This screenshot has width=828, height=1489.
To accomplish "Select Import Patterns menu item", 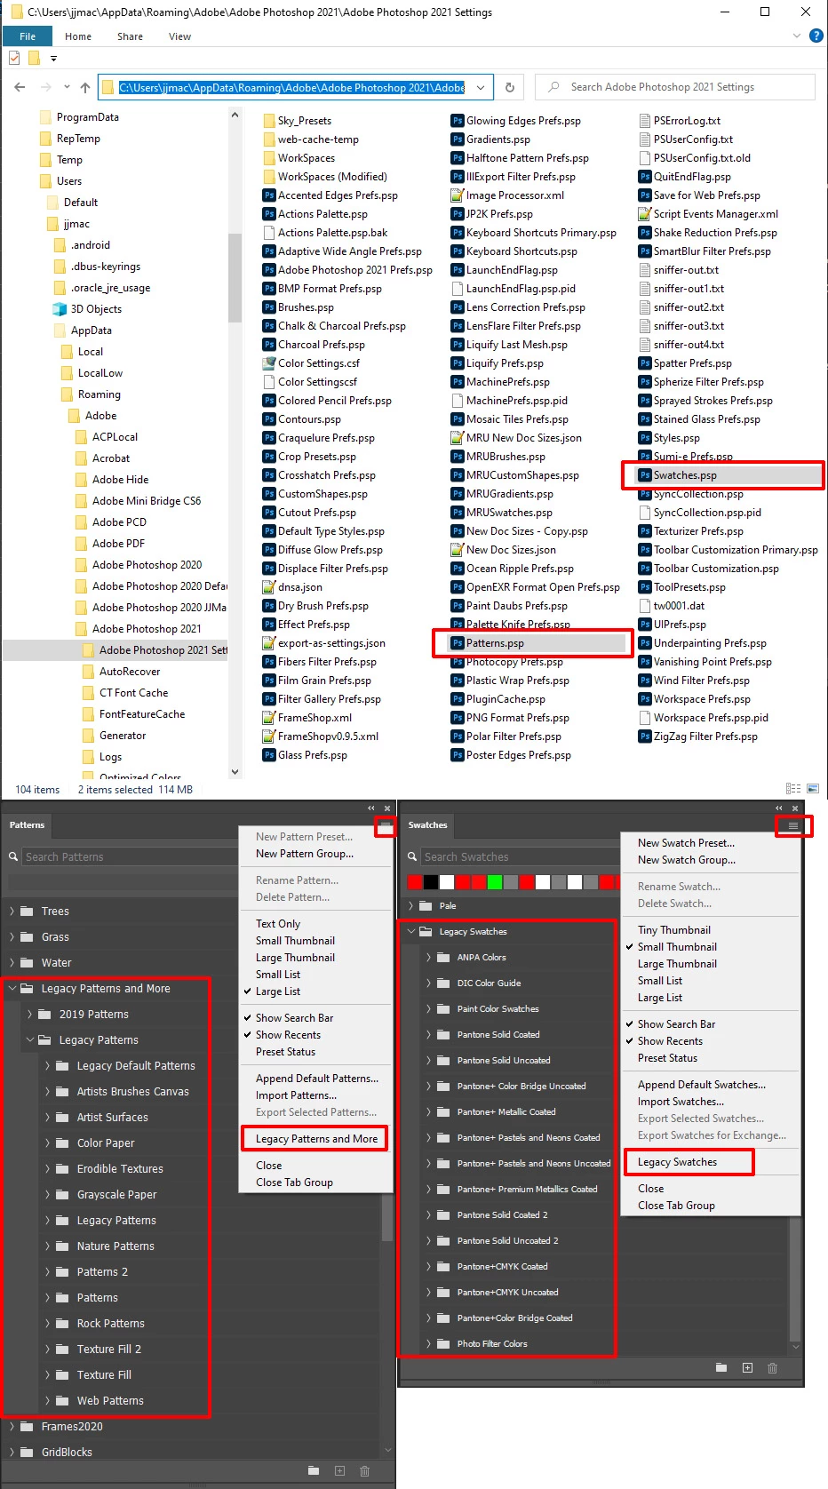I will click(x=296, y=1095).
